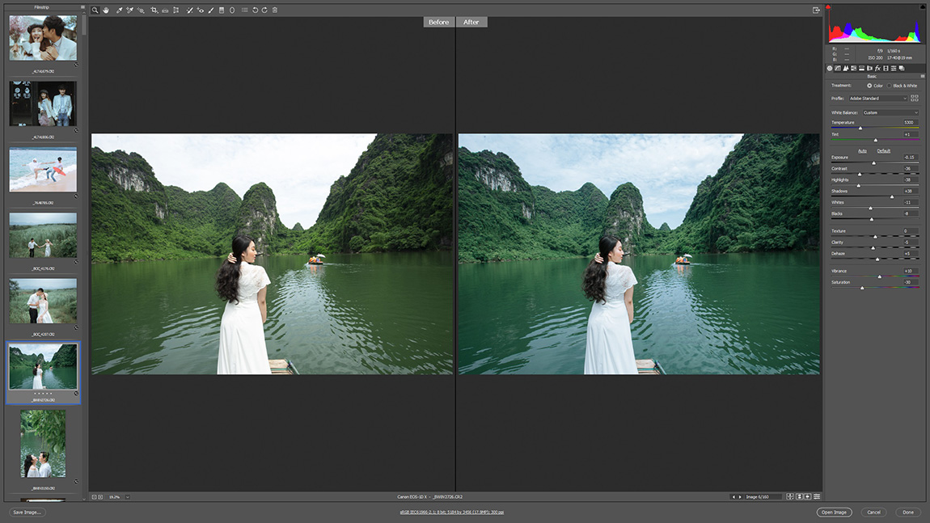Image resolution: width=930 pixels, height=523 pixels.
Task: Select the Adjustment Brush tool
Action: pyautogui.click(x=211, y=10)
